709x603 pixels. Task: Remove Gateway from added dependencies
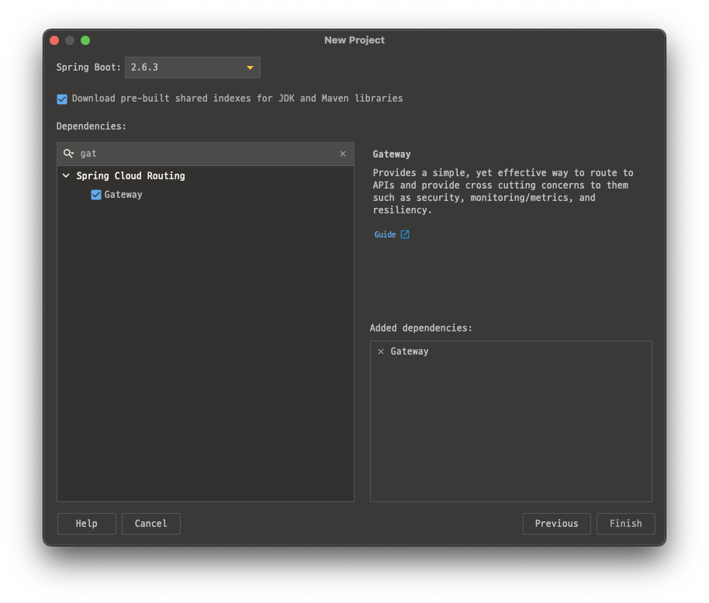click(381, 352)
